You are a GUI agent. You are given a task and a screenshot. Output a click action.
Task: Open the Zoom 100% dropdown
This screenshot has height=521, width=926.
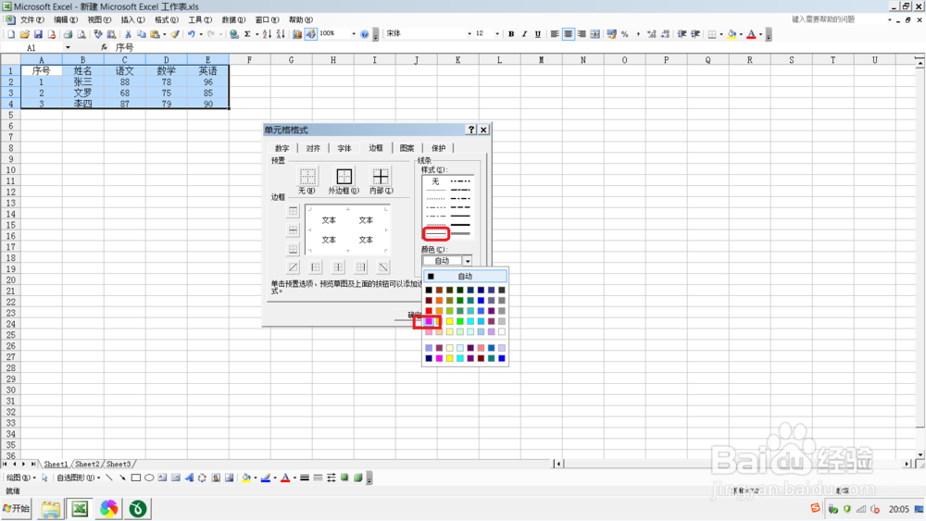pyautogui.click(x=354, y=34)
